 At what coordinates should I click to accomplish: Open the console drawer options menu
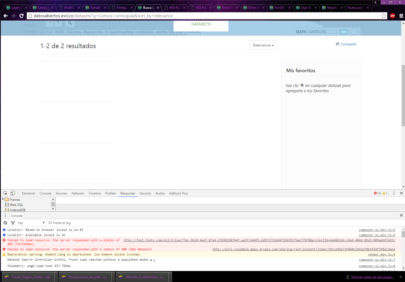pos(5,216)
